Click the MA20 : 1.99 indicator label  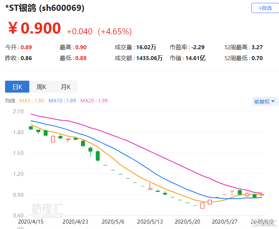click(x=94, y=101)
